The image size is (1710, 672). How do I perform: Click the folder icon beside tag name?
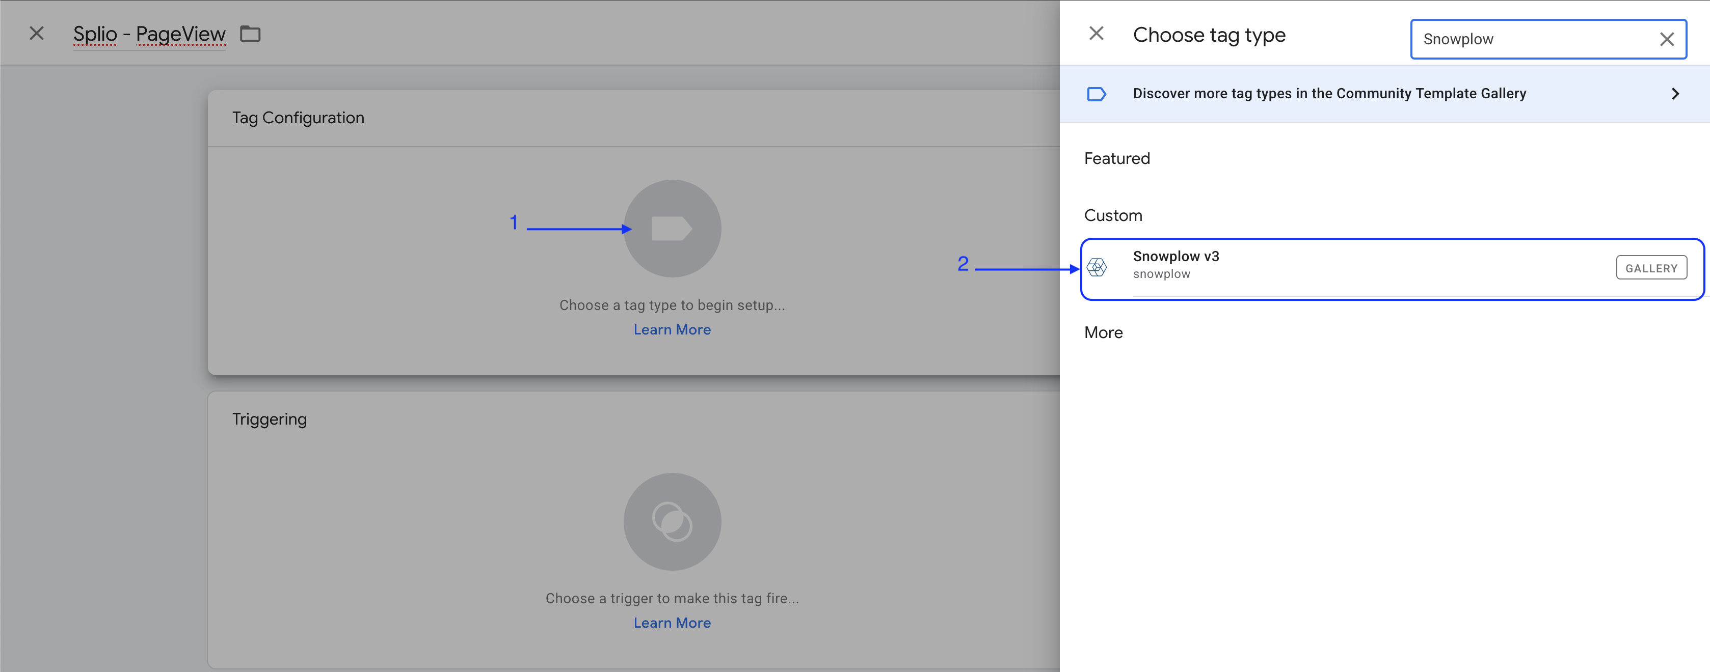tap(250, 34)
